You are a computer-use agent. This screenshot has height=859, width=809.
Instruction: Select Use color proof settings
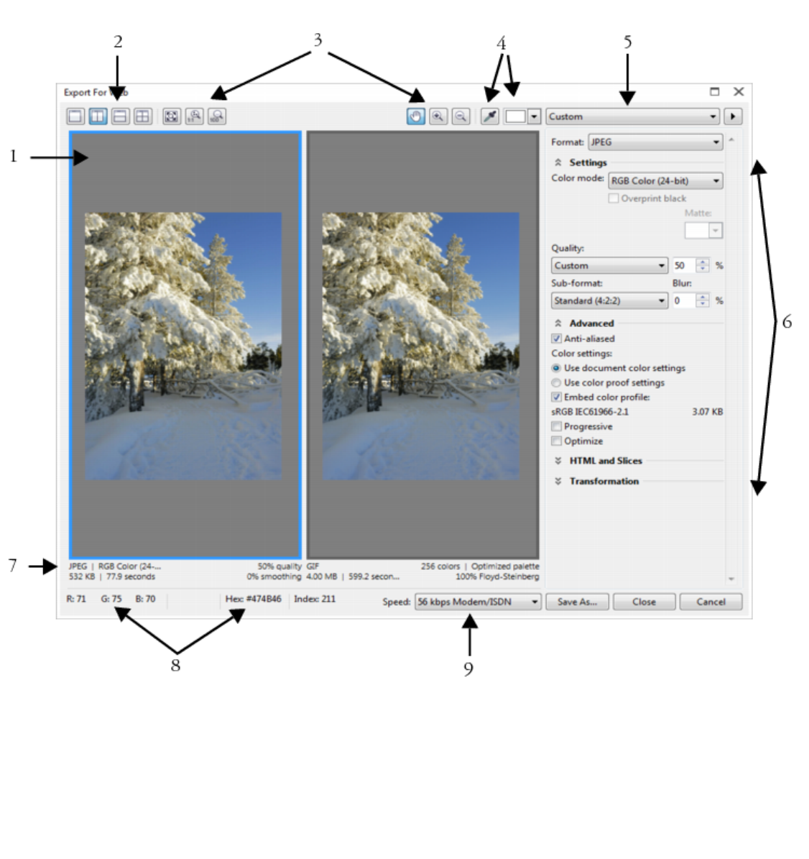coord(556,383)
